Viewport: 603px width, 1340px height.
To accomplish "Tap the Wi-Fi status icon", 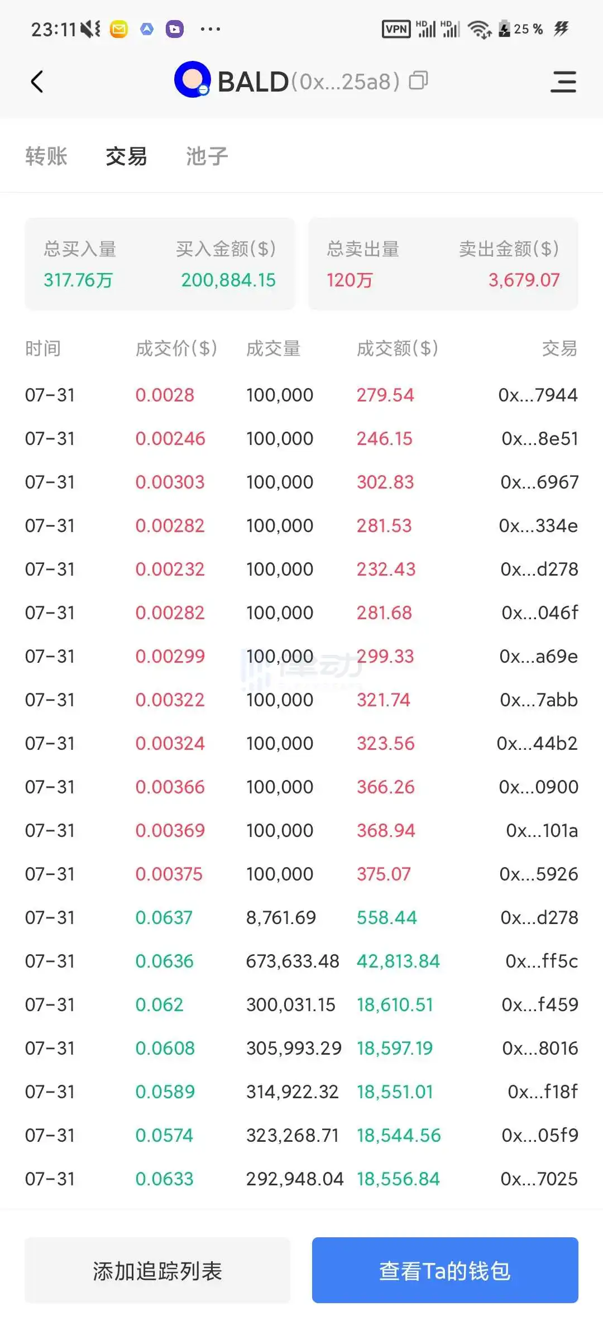I will point(479,29).
